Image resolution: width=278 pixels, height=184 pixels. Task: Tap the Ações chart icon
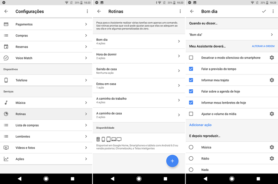tap(6, 159)
